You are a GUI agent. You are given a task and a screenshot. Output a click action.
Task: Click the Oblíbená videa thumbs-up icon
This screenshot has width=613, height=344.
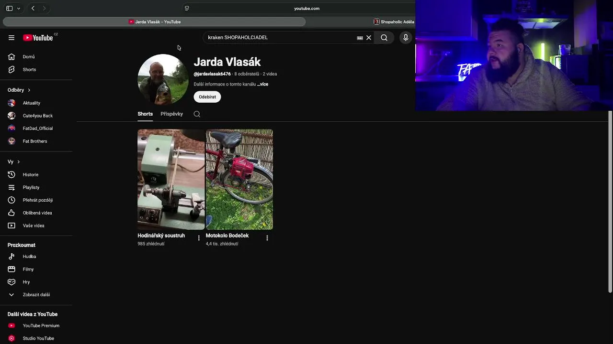tap(11, 213)
